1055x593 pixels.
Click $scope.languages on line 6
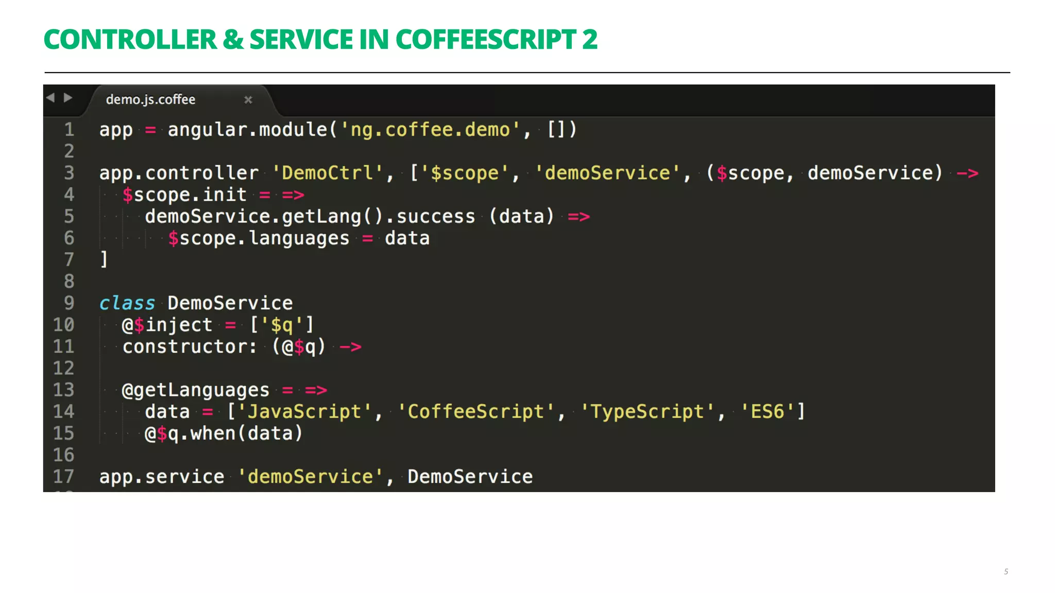click(259, 239)
